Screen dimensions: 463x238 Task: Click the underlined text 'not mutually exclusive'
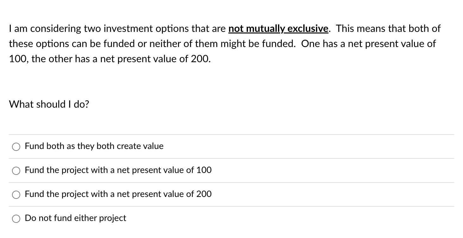[x=278, y=28]
